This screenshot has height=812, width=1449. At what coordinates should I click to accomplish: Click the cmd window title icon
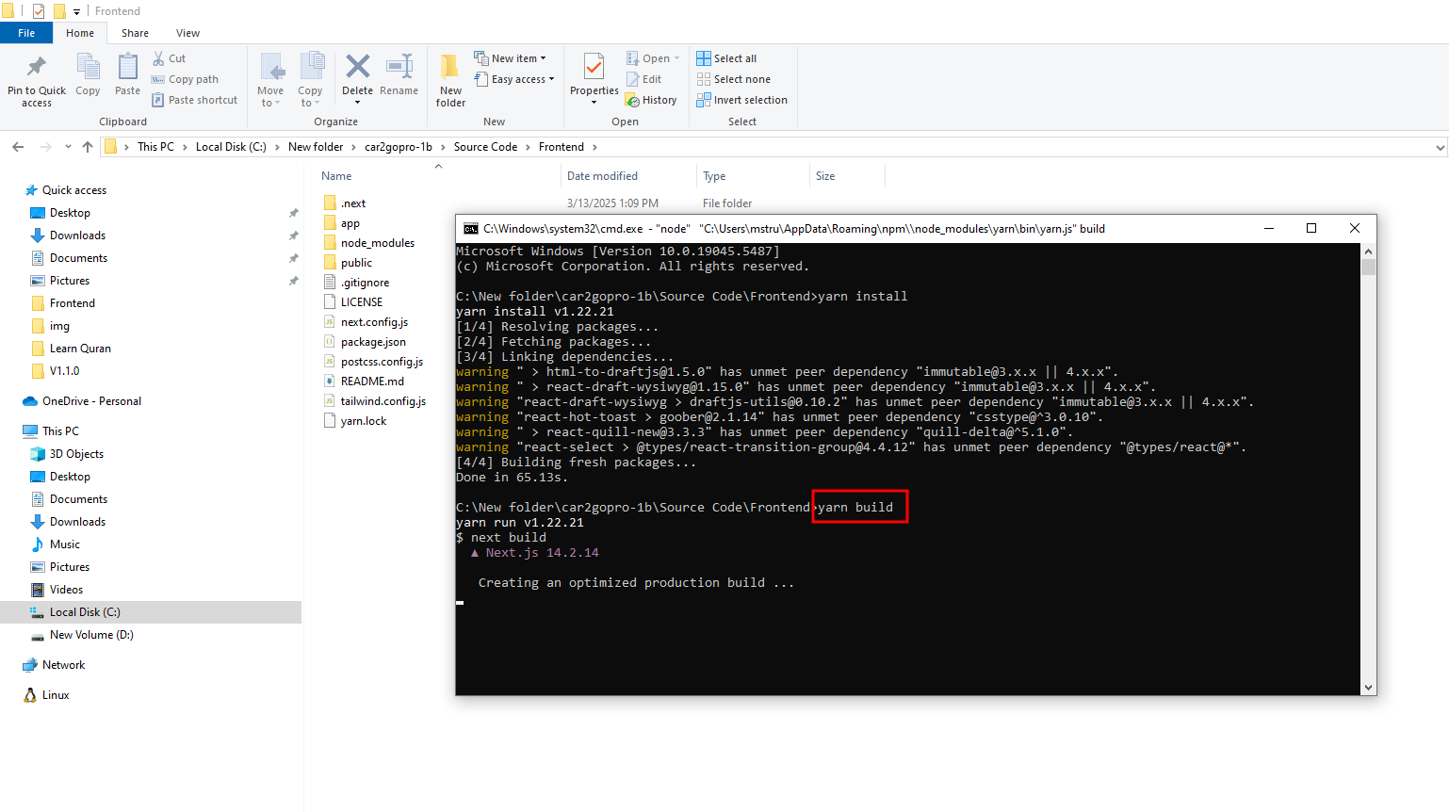(x=470, y=229)
